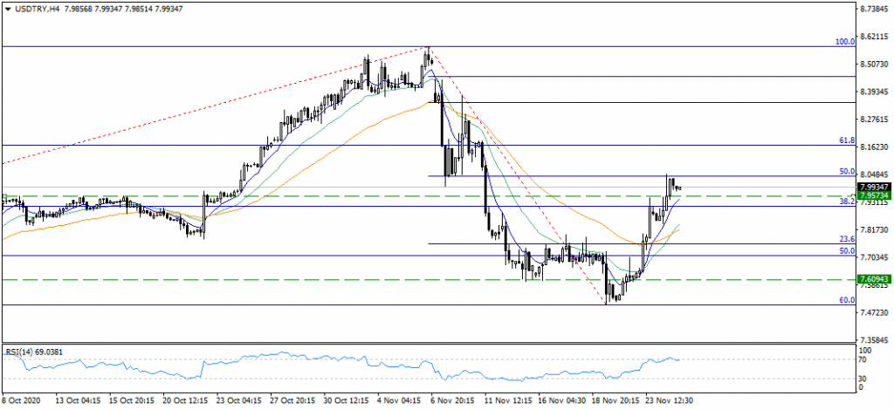Click the 23.6 retracement level label
Viewport: 894px width, 410px height.
coord(846,239)
